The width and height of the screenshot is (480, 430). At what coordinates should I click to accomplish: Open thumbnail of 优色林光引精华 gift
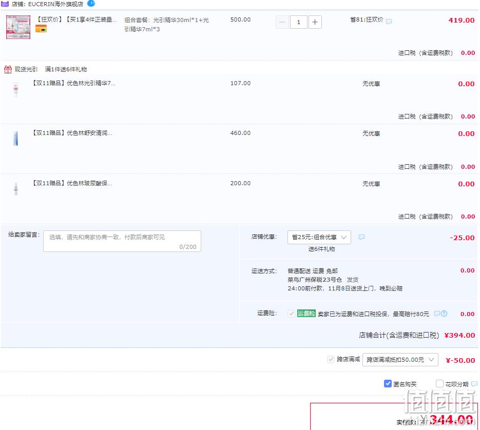[15, 89]
